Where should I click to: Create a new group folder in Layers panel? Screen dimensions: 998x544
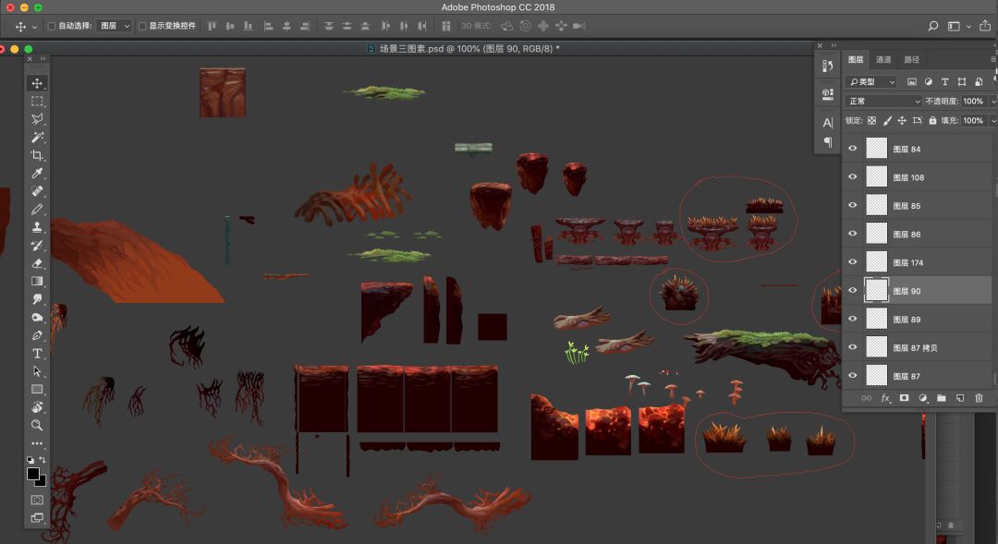pos(942,398)
